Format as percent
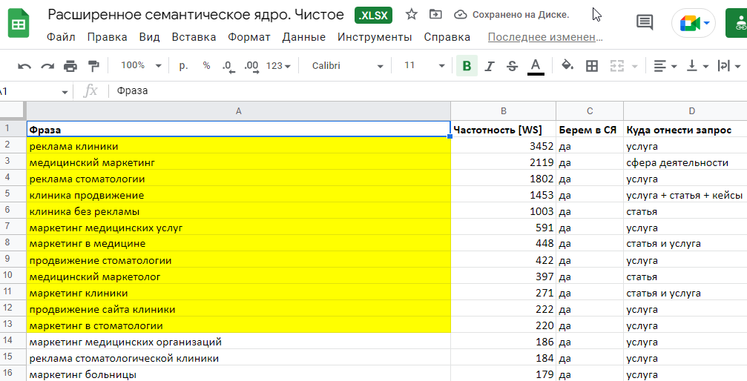Image resolution: width=747 pixels, height=381 pixels. pyautogui.click(x=206, y=66)
